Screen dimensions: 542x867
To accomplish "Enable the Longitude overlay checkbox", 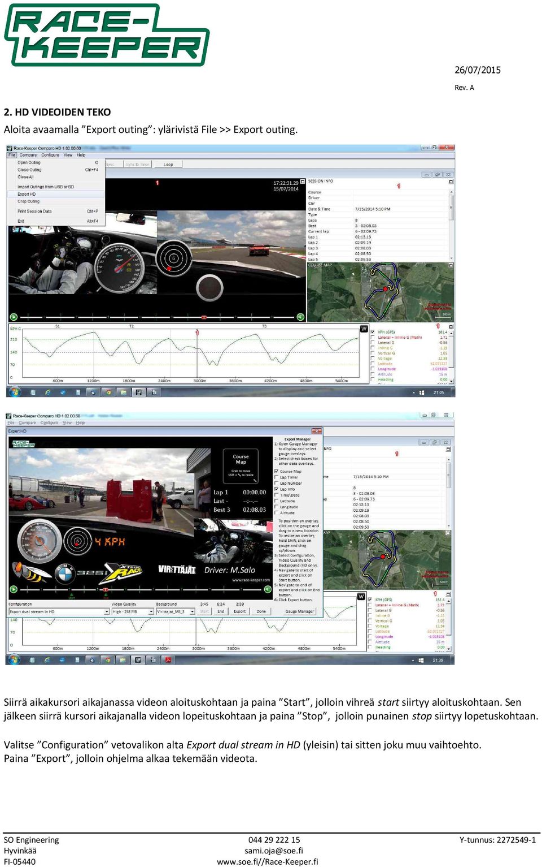I will [x=277, y=507].
